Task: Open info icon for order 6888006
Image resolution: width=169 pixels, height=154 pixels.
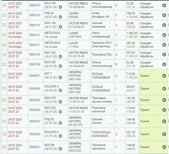Action: point(164,89)
